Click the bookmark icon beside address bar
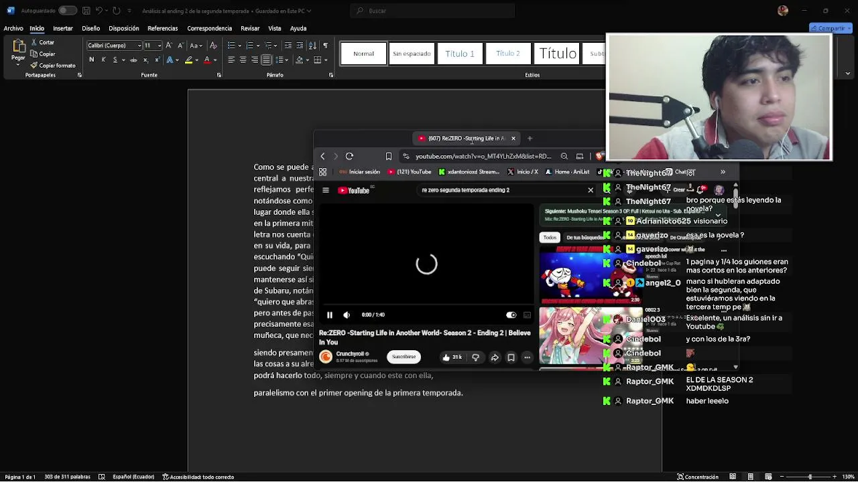The width and height of the screenshot is (858, 482). click(389, 156)
